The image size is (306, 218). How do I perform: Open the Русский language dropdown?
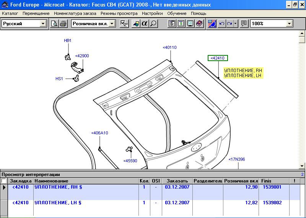(x=43, y=24)
